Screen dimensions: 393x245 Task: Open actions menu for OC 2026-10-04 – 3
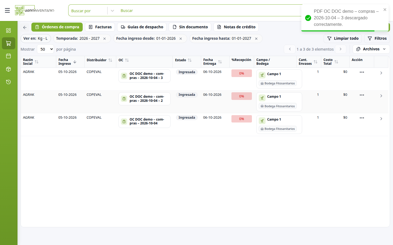point(362,72)
